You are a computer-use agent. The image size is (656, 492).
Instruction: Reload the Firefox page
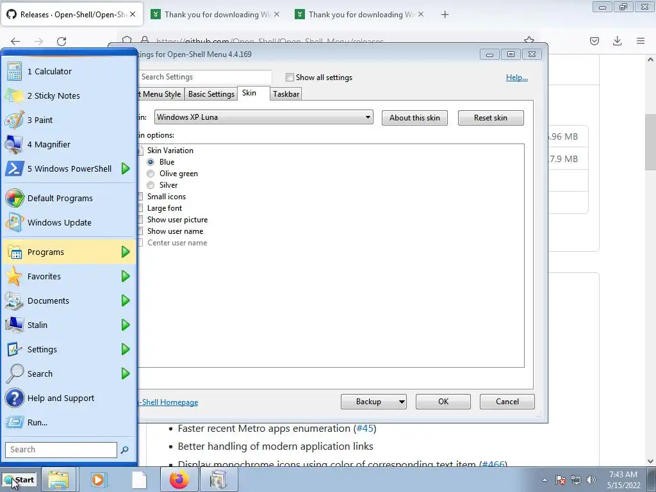click(x=61, y=42)
